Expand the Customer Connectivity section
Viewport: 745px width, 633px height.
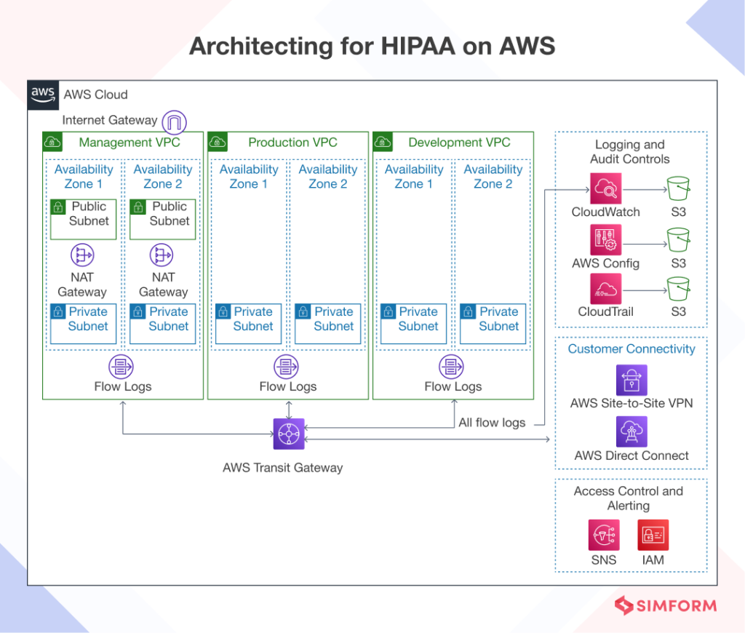tap(630, 349)
